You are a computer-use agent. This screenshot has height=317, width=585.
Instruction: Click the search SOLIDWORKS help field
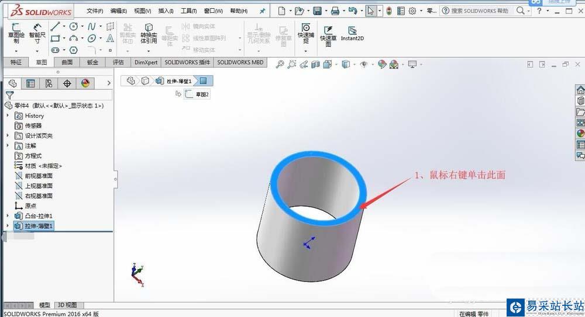pyautogui.click(x=480, y=11)
